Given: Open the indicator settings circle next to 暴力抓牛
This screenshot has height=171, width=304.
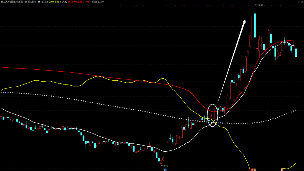Looking at the screenshot, I should tap(26, 2).
